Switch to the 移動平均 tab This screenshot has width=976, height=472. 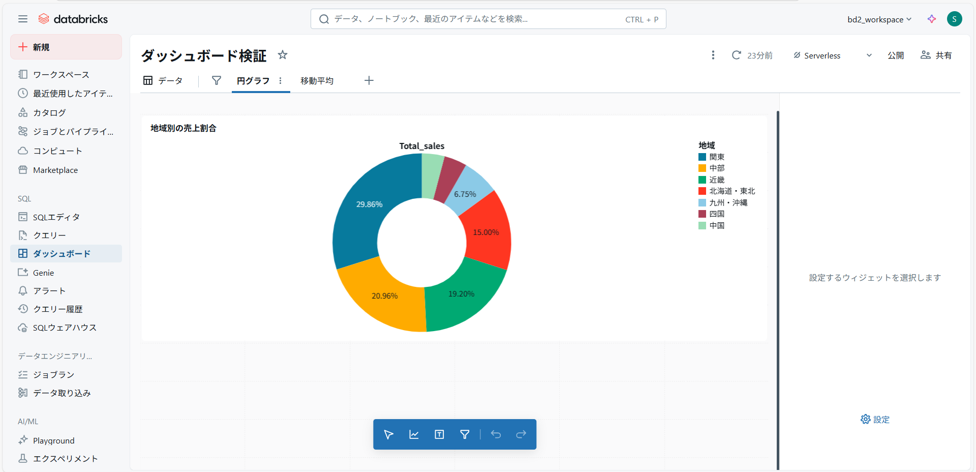317,81
